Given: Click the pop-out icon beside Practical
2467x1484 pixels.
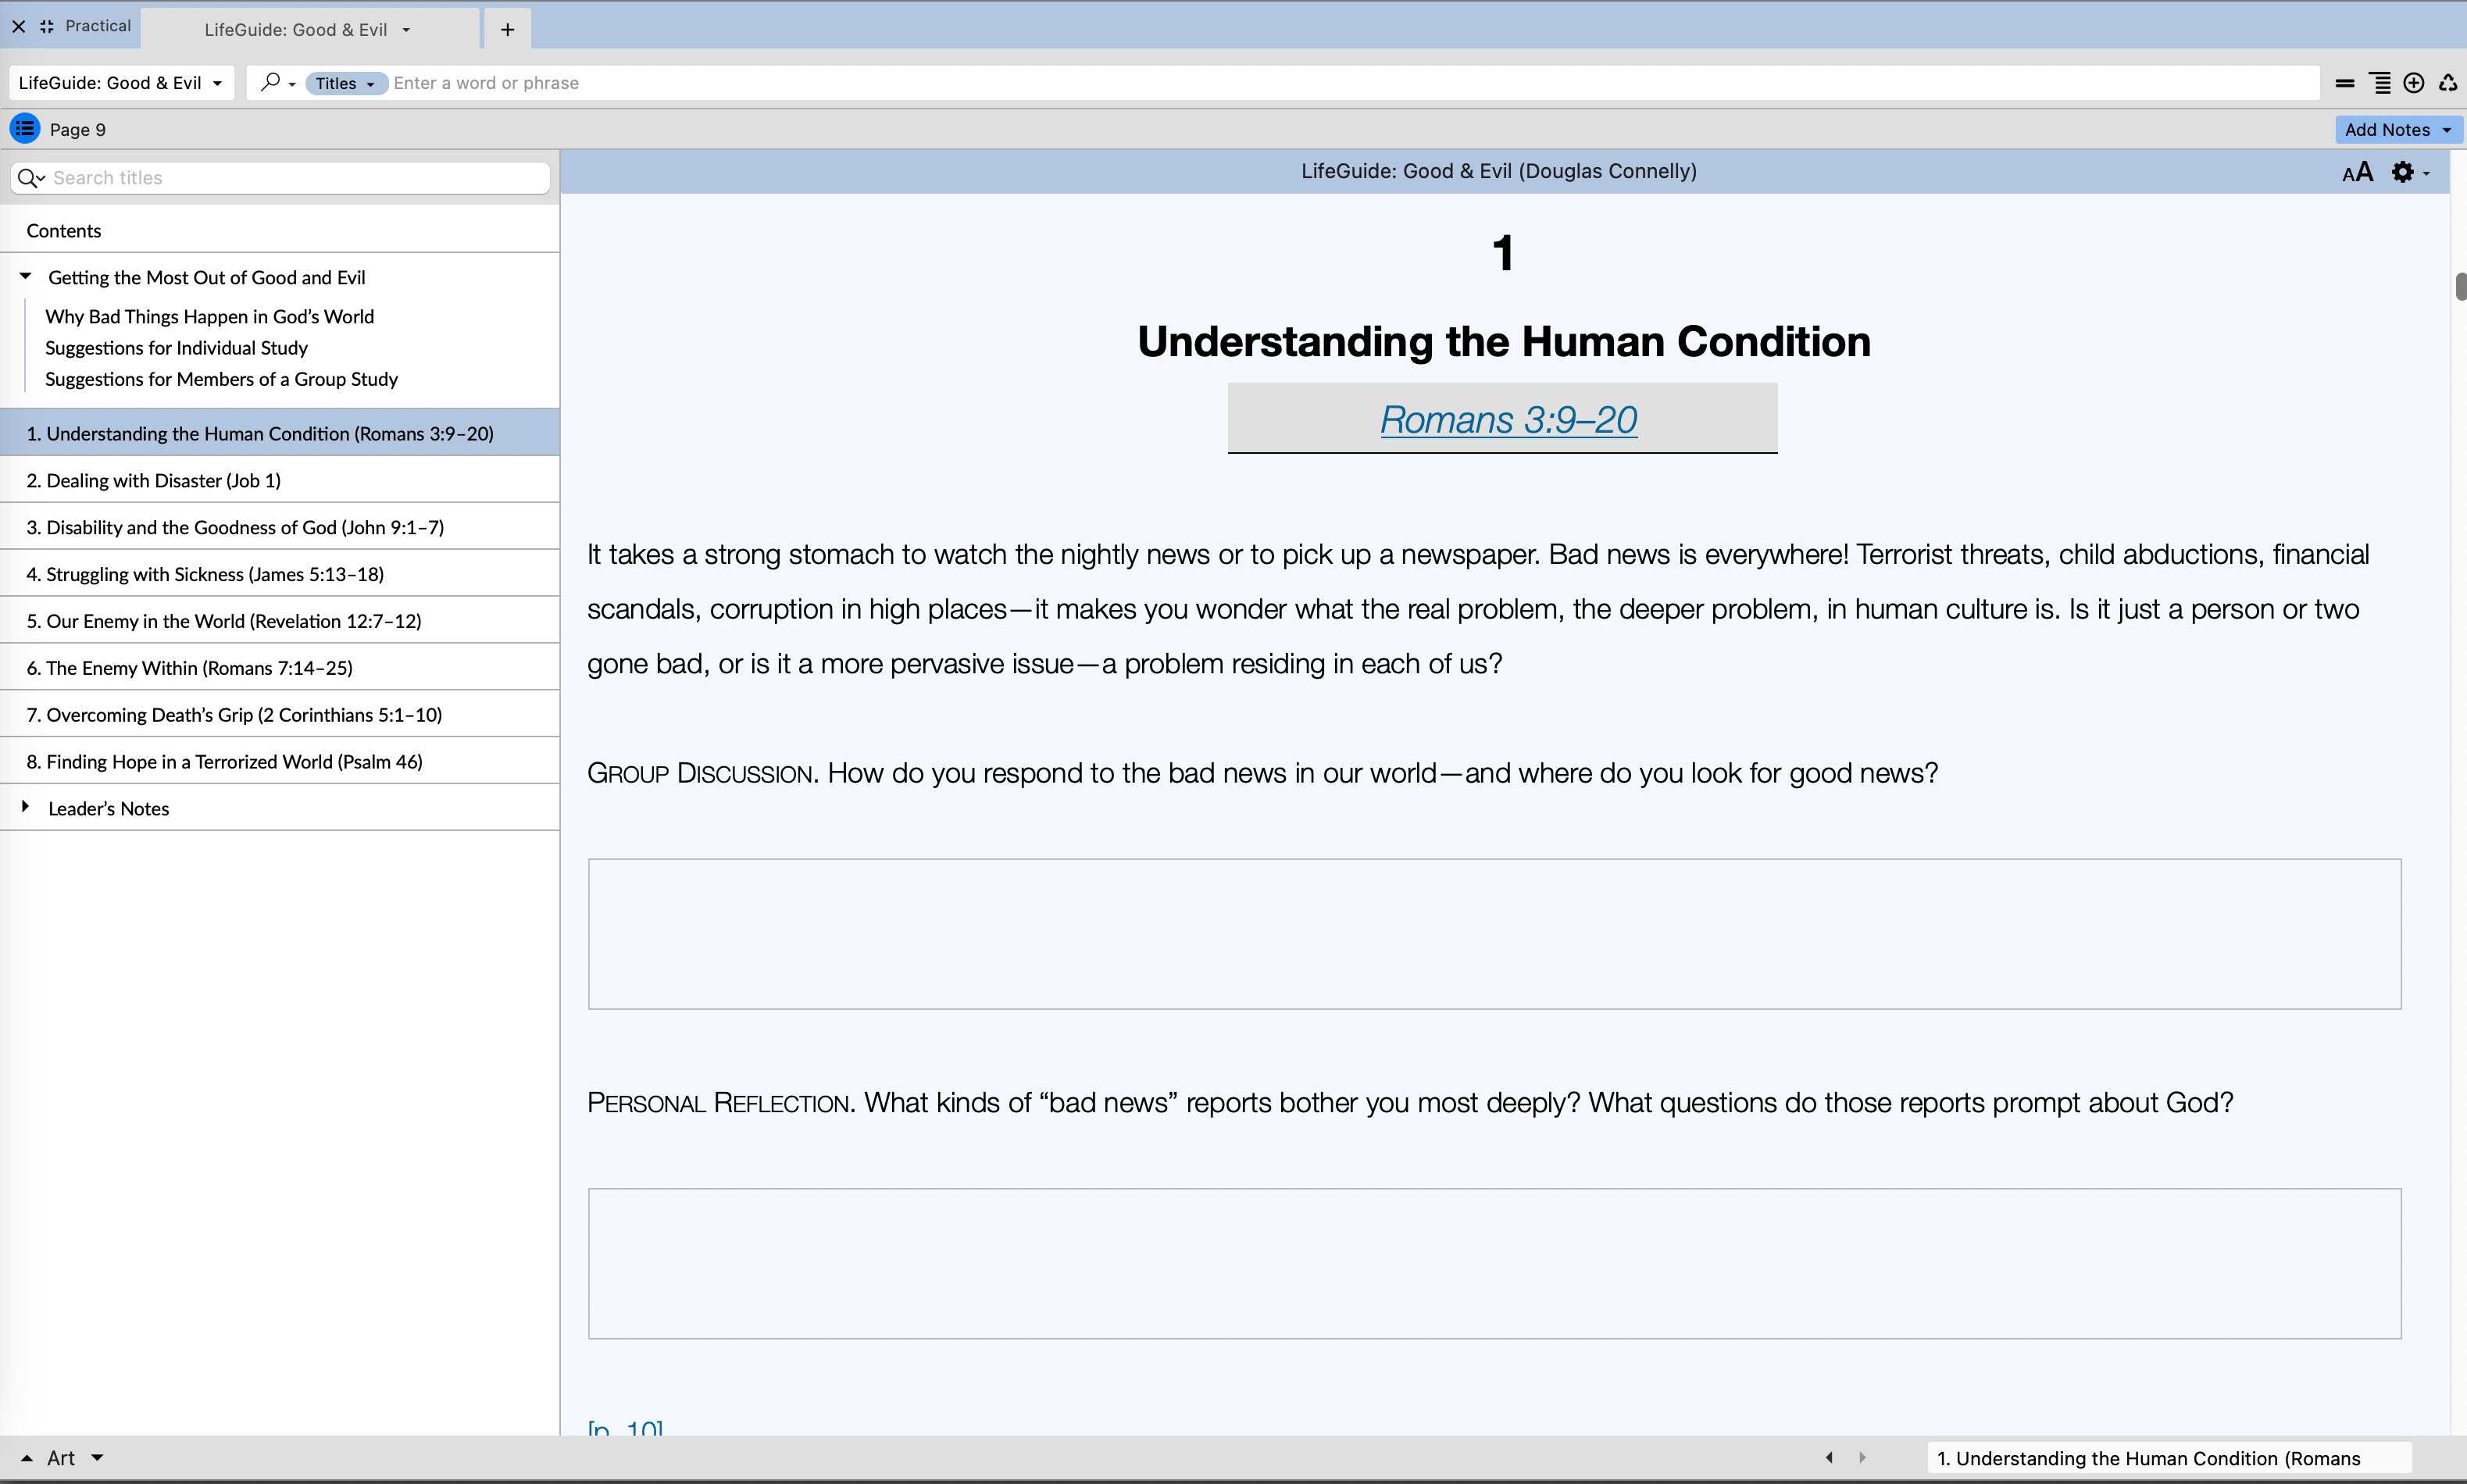Looking at the screenshot, I should 47,26.
